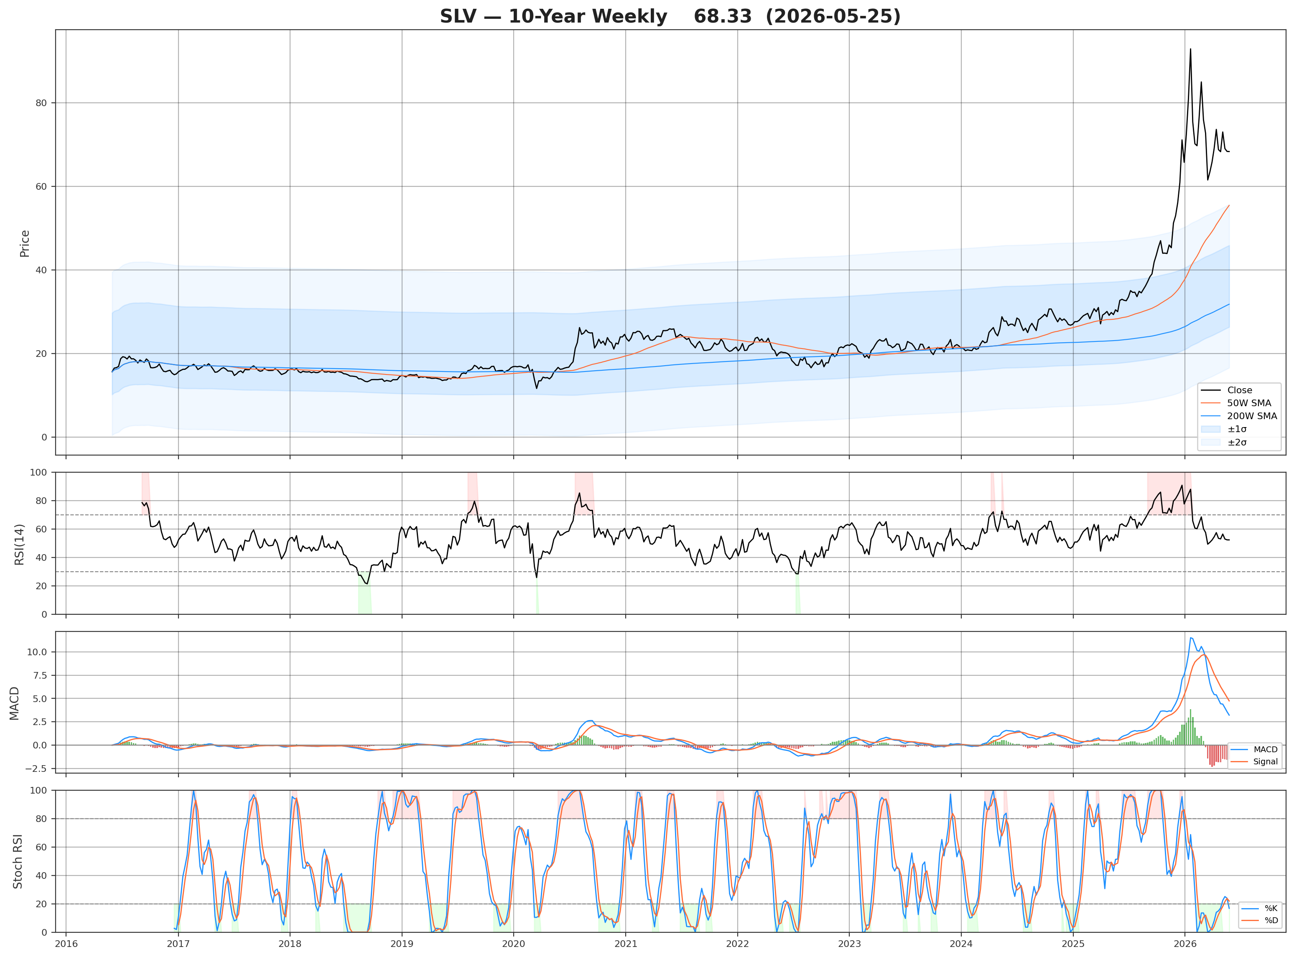This screenshot has height=957, width=1294.
Task: Click the 2016 x-axis tick label
Action: [x=66, y=944]
